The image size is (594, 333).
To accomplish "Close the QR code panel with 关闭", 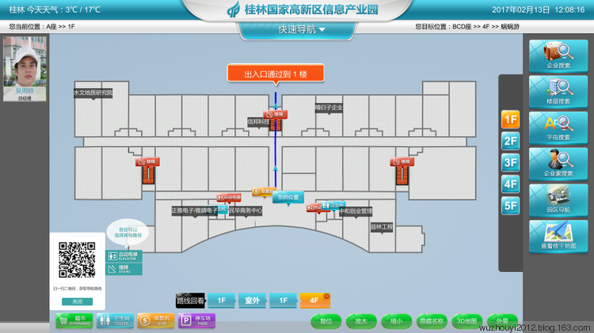I will [x=77, y=301].
